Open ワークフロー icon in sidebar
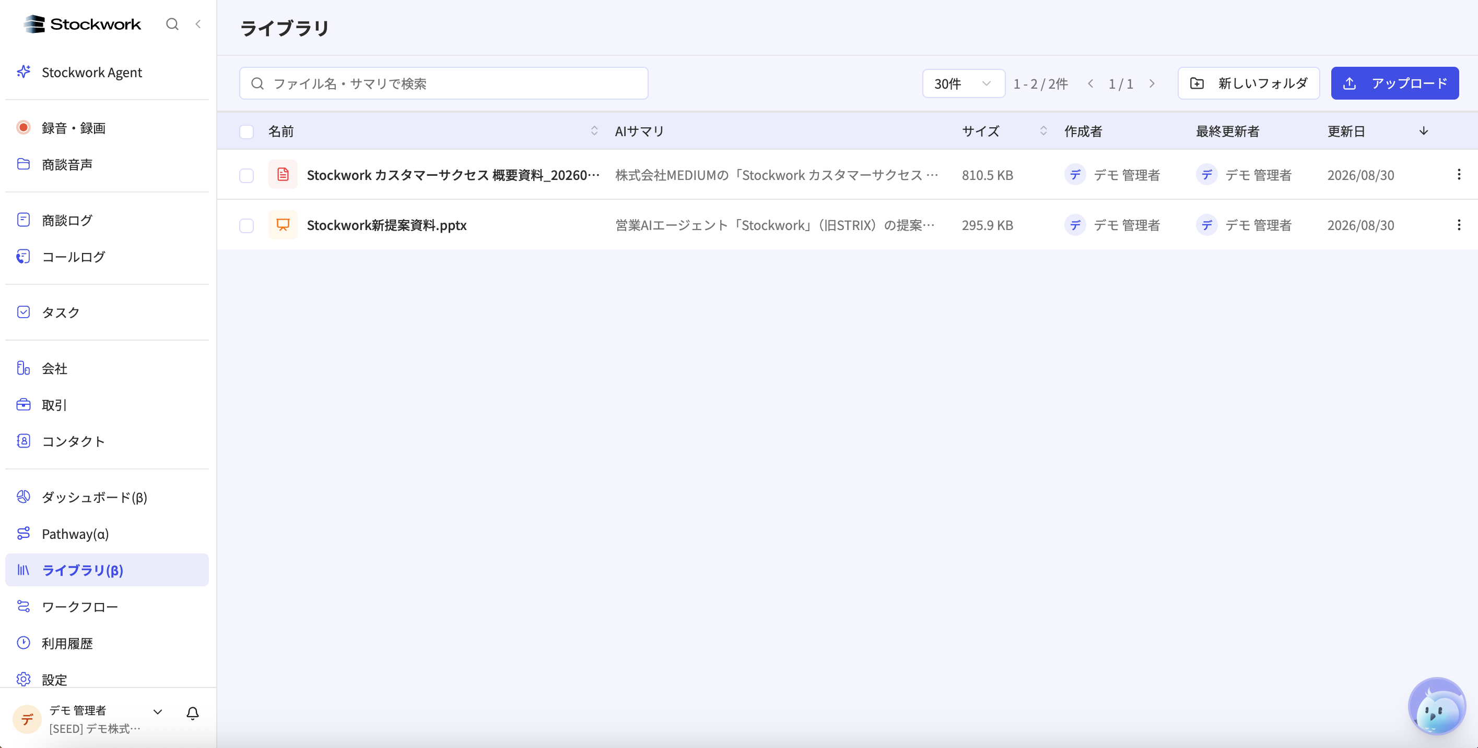This screenshot has height=748, width=1478. pyautogui.click(x=24, y=606)
